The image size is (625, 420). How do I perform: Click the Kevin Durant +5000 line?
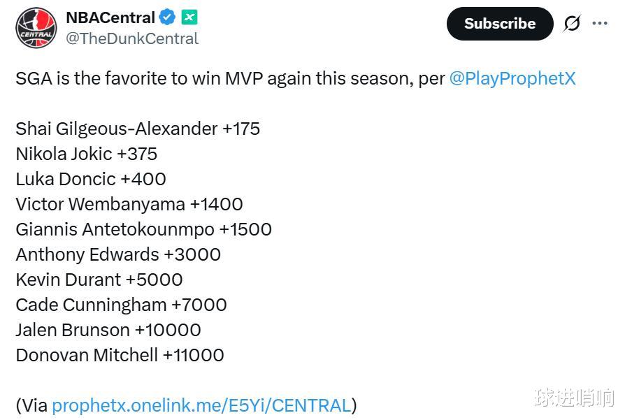click(99, 280)
